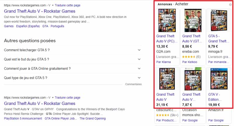
Task: Click the 13,30 € price
Action: coord(162,46)
